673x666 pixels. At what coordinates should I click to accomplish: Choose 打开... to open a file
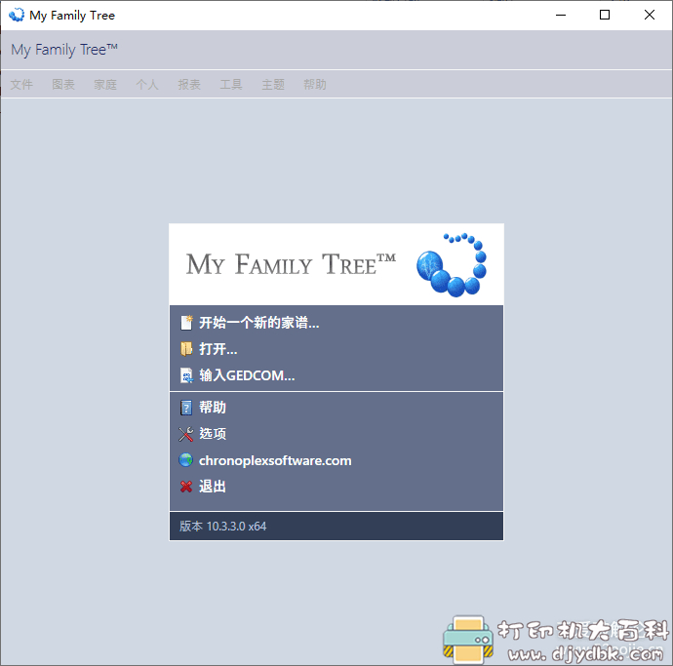point(218,349)
